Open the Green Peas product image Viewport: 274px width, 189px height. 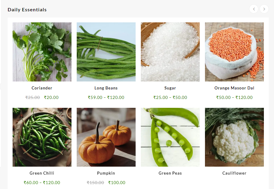click(x=170, y=137)
